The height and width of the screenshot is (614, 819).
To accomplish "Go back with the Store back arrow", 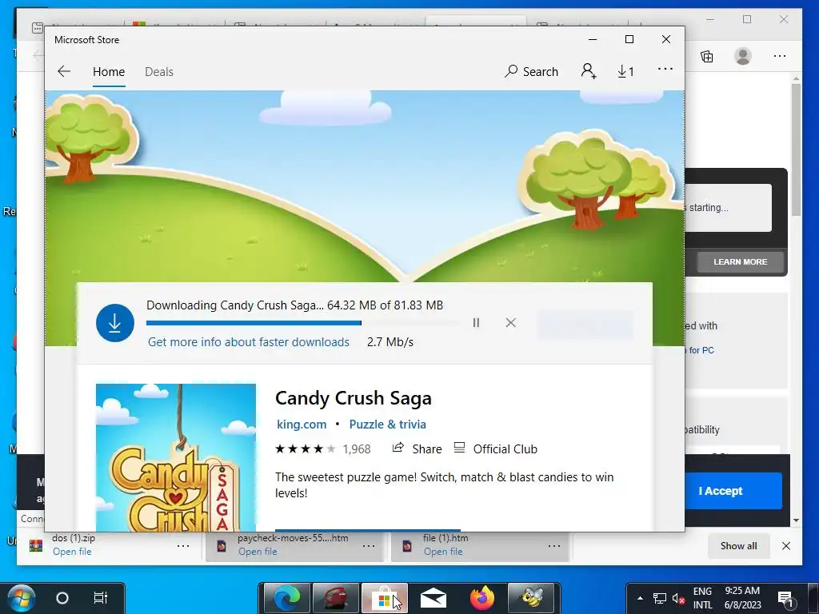I will 64,71.
